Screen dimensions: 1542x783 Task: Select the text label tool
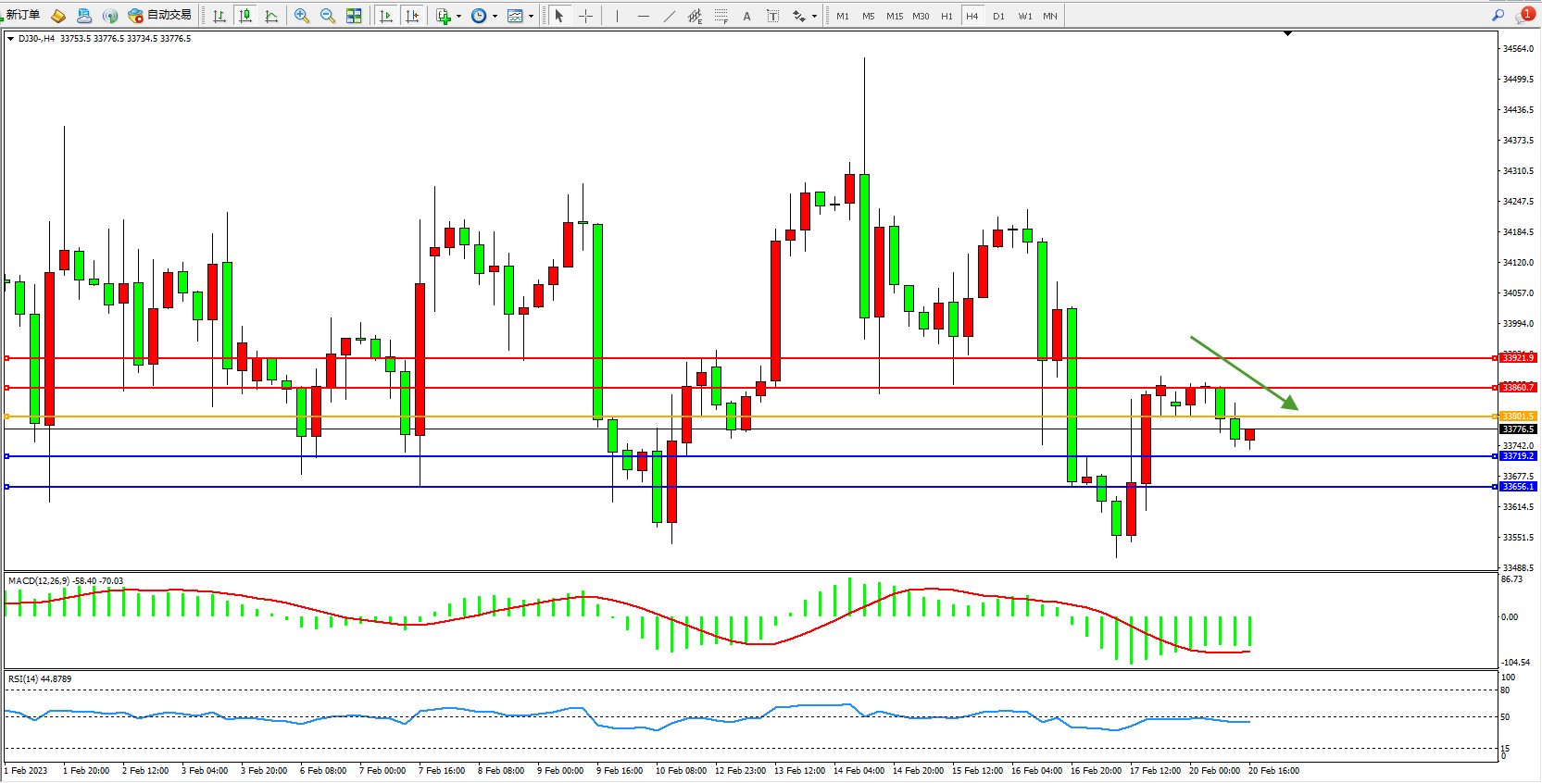point(746,16)
